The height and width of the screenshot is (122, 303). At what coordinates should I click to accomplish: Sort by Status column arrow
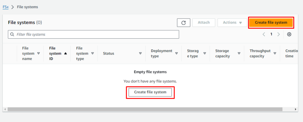140,54
